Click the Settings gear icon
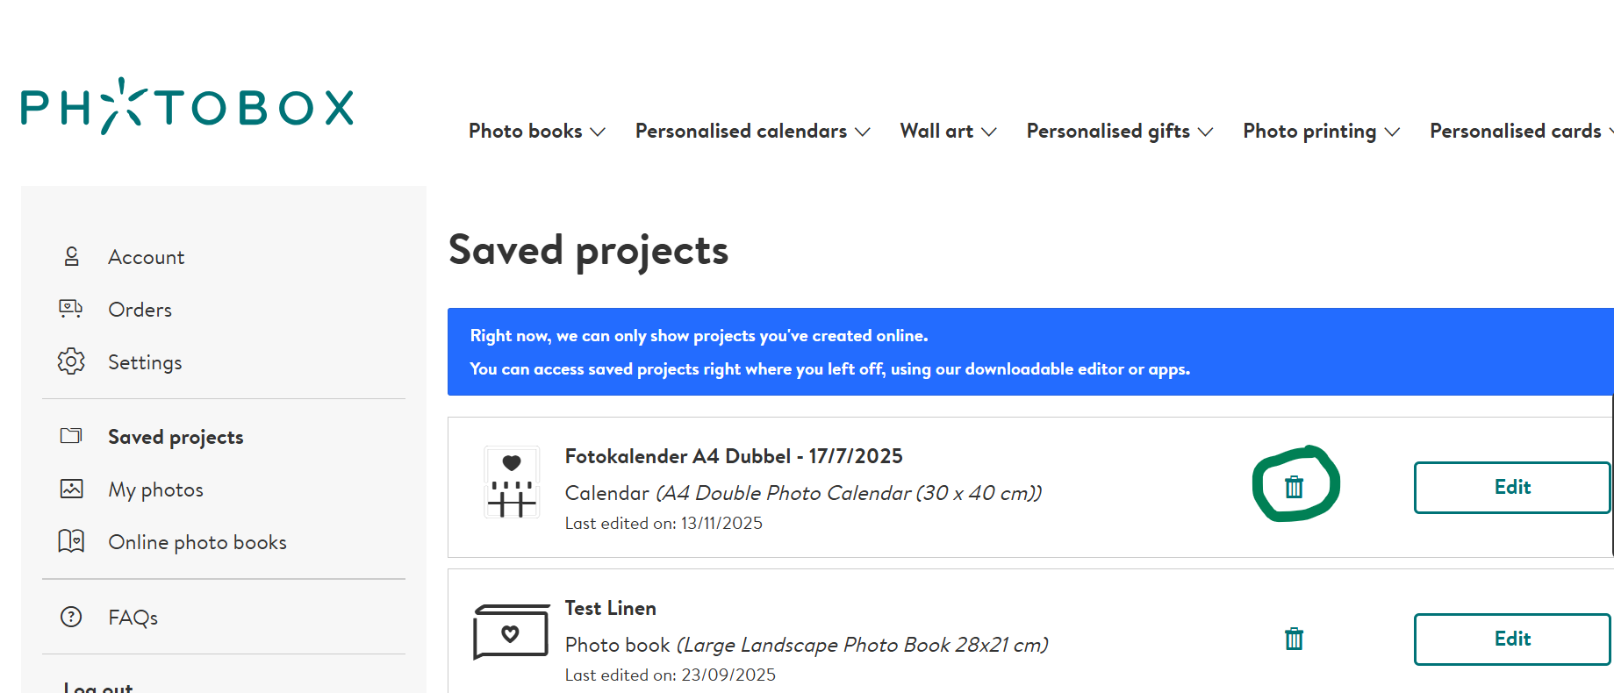The width and height of the screenshot is (1614, 693). tap(71, 361)
